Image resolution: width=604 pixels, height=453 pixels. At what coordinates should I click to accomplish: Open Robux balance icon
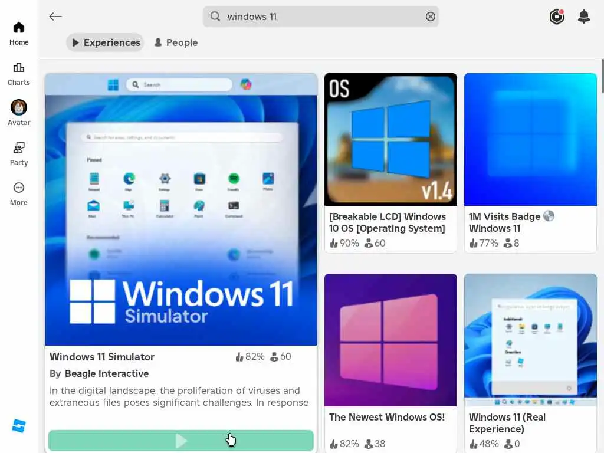click(x=557, y=17)
